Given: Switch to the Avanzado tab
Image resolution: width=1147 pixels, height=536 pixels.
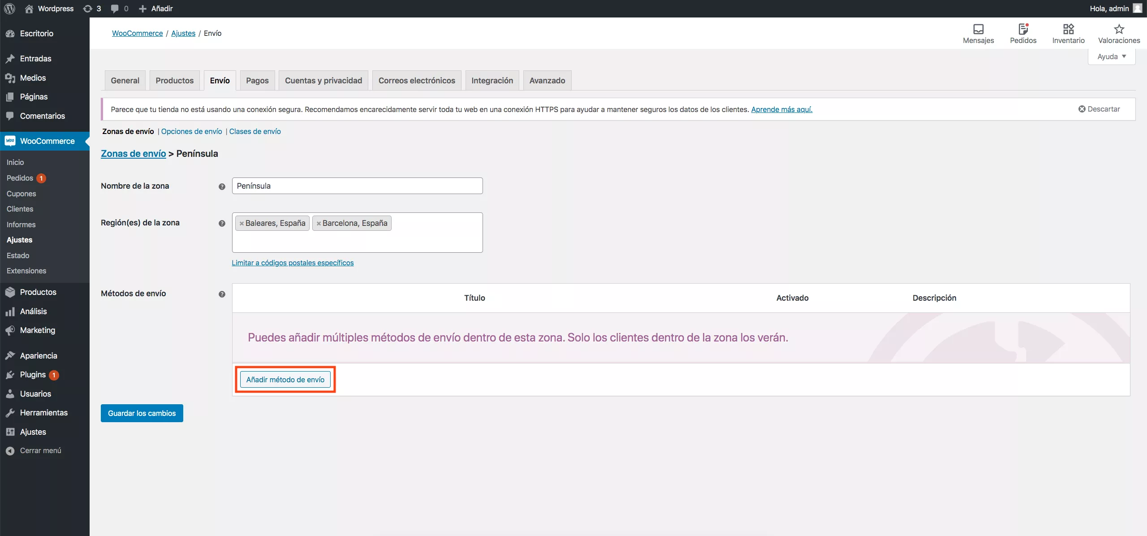Looking at the screenshot, I should pos(547,81).
